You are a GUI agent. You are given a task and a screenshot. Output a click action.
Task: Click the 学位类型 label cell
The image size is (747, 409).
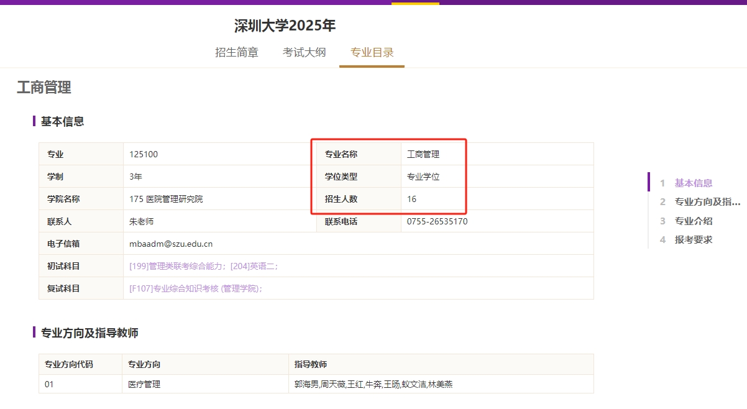[x=359, y=177]
